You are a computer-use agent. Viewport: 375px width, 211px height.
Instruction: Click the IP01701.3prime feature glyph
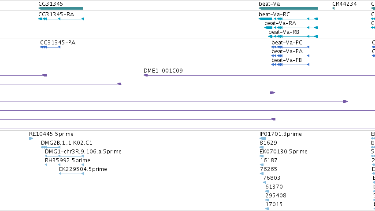(263, 138)
